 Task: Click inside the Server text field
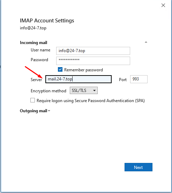[78, 79]
